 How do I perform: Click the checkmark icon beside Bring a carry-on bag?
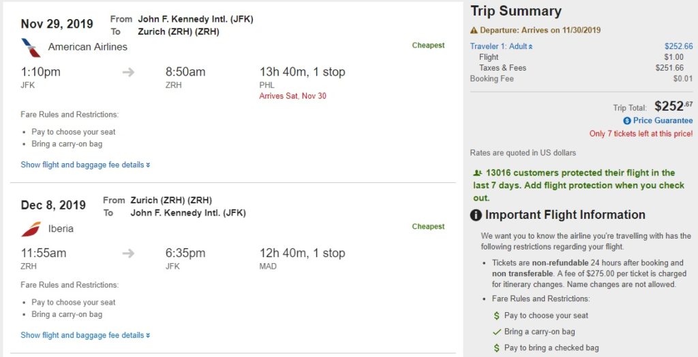click(x=497, y=332)
